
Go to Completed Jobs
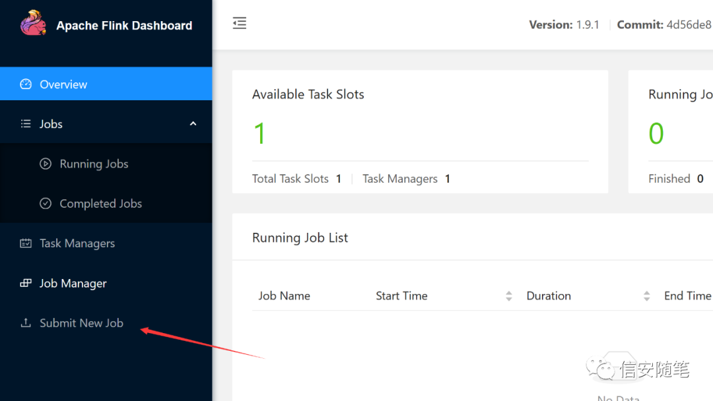pyautogui.click(x=106, y=203)
